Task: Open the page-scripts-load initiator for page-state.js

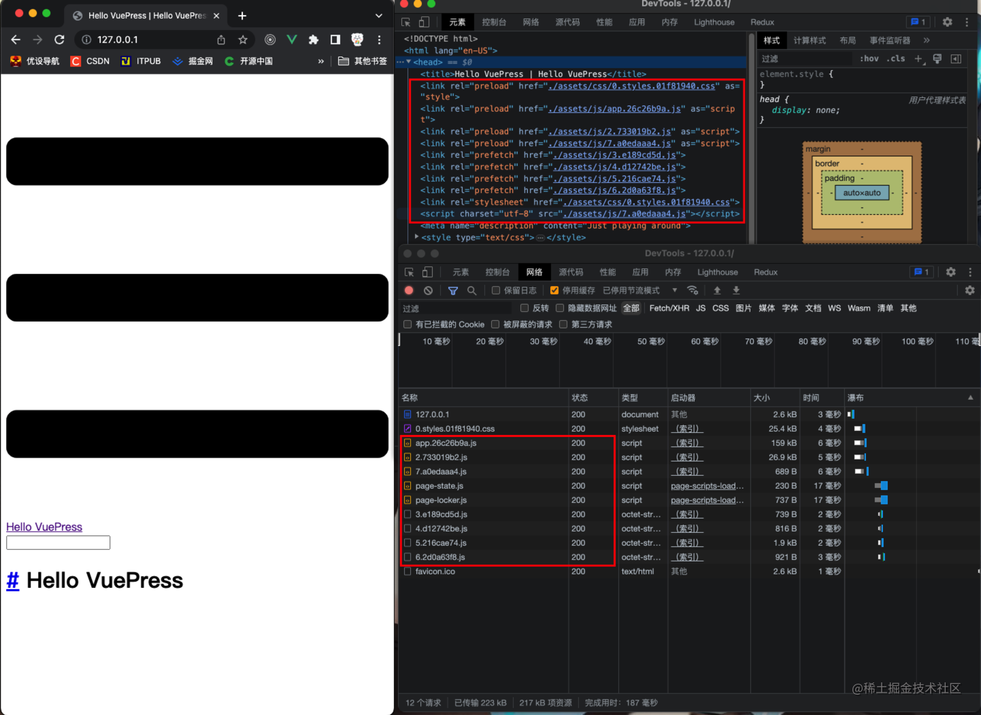Action: [708, 486]
